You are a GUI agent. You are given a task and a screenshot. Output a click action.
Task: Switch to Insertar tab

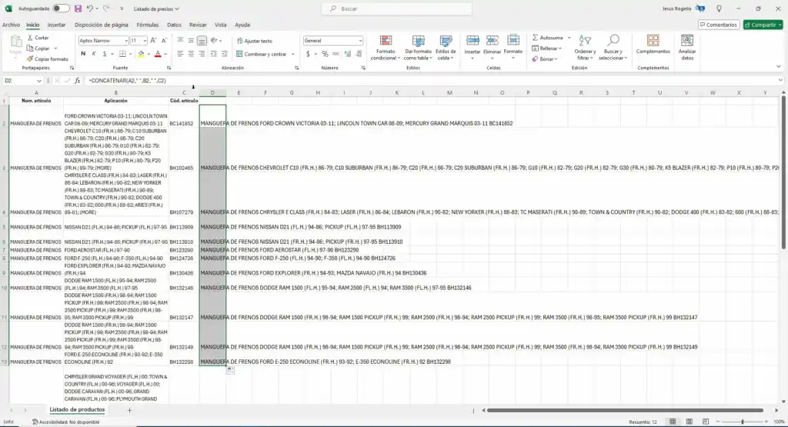click(x=56, y=25)
